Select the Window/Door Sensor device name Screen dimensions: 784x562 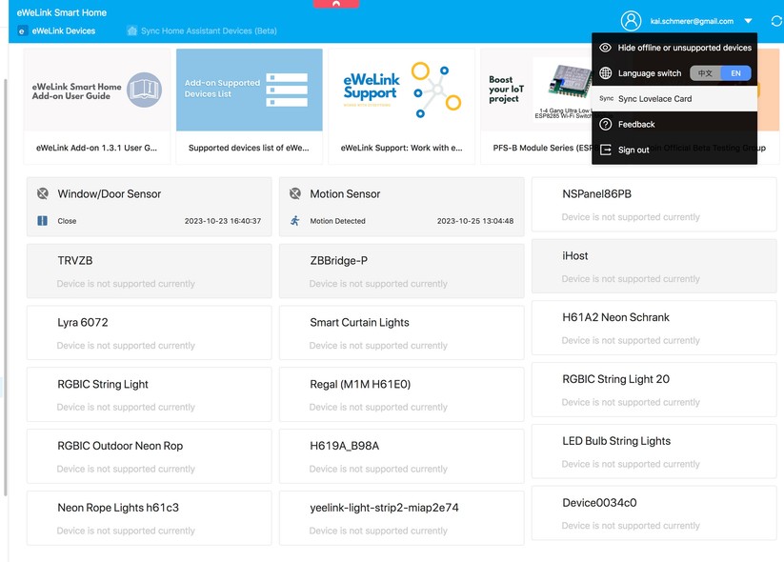(x=109, y=194)
